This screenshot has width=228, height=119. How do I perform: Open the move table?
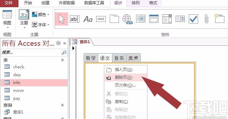34,91
